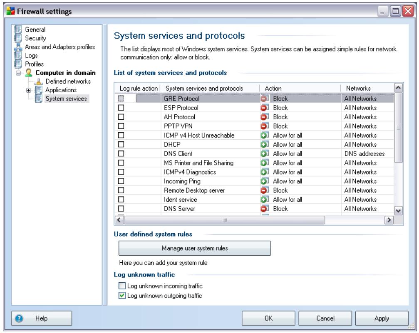Click the green Allow icon for Incoming Ping
Image resolution: width=419 pixels, height=333 pixels.
[264, 181]
